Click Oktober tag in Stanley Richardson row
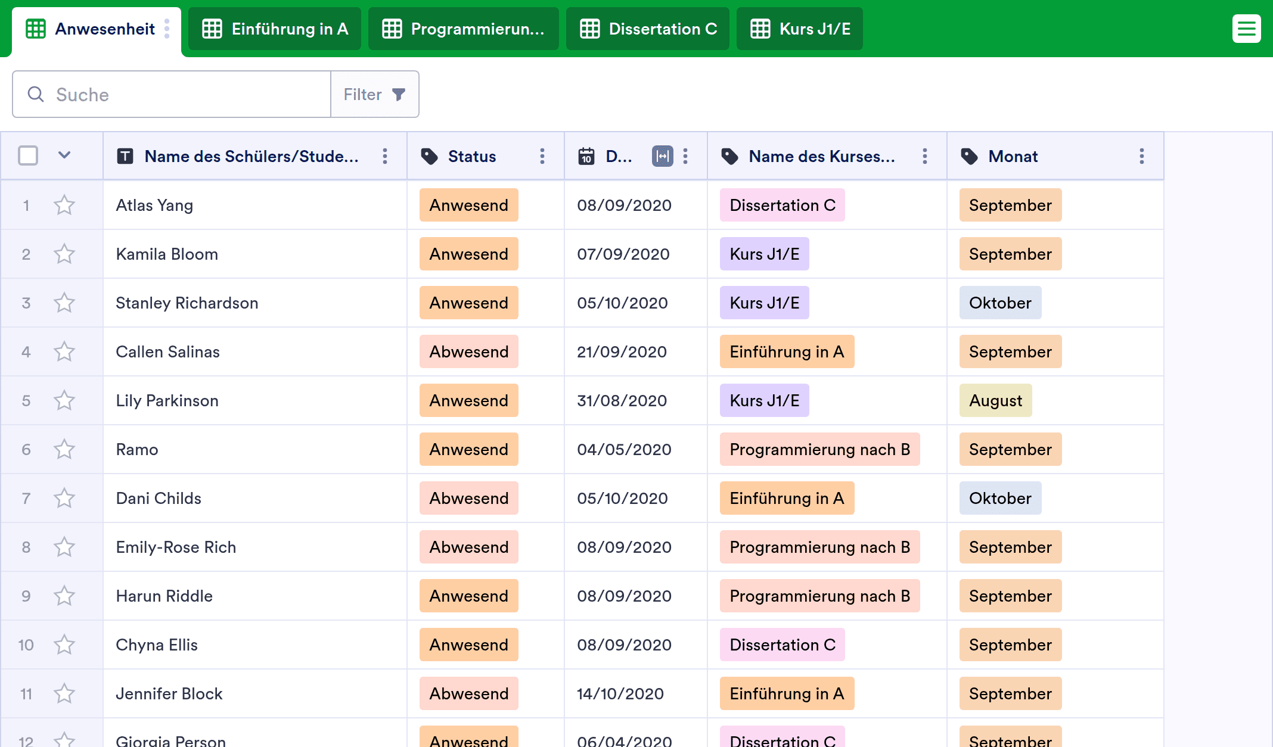Viewport: 1273px width, 747px height. pyautogui.click(x=1000, y=303)
